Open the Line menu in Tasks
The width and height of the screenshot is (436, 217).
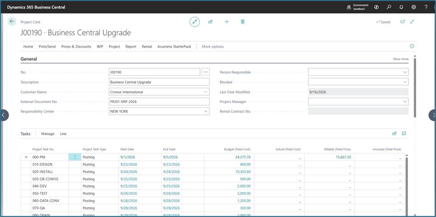63,134
